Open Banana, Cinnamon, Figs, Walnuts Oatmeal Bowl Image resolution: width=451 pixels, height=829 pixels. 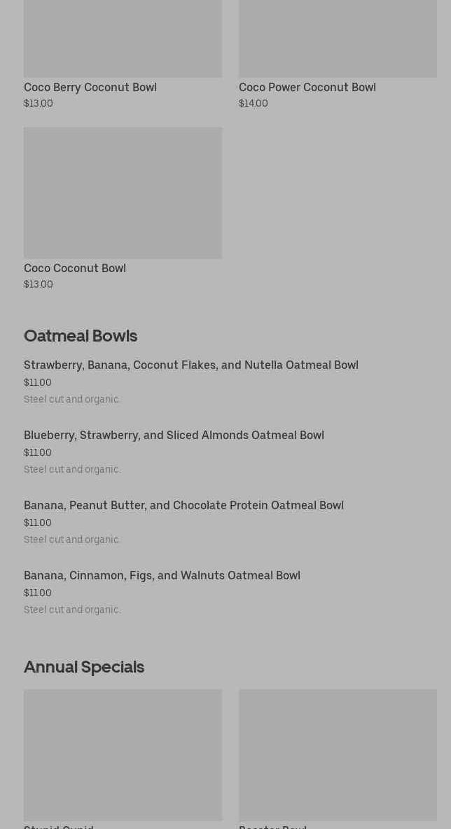point(162,575)
